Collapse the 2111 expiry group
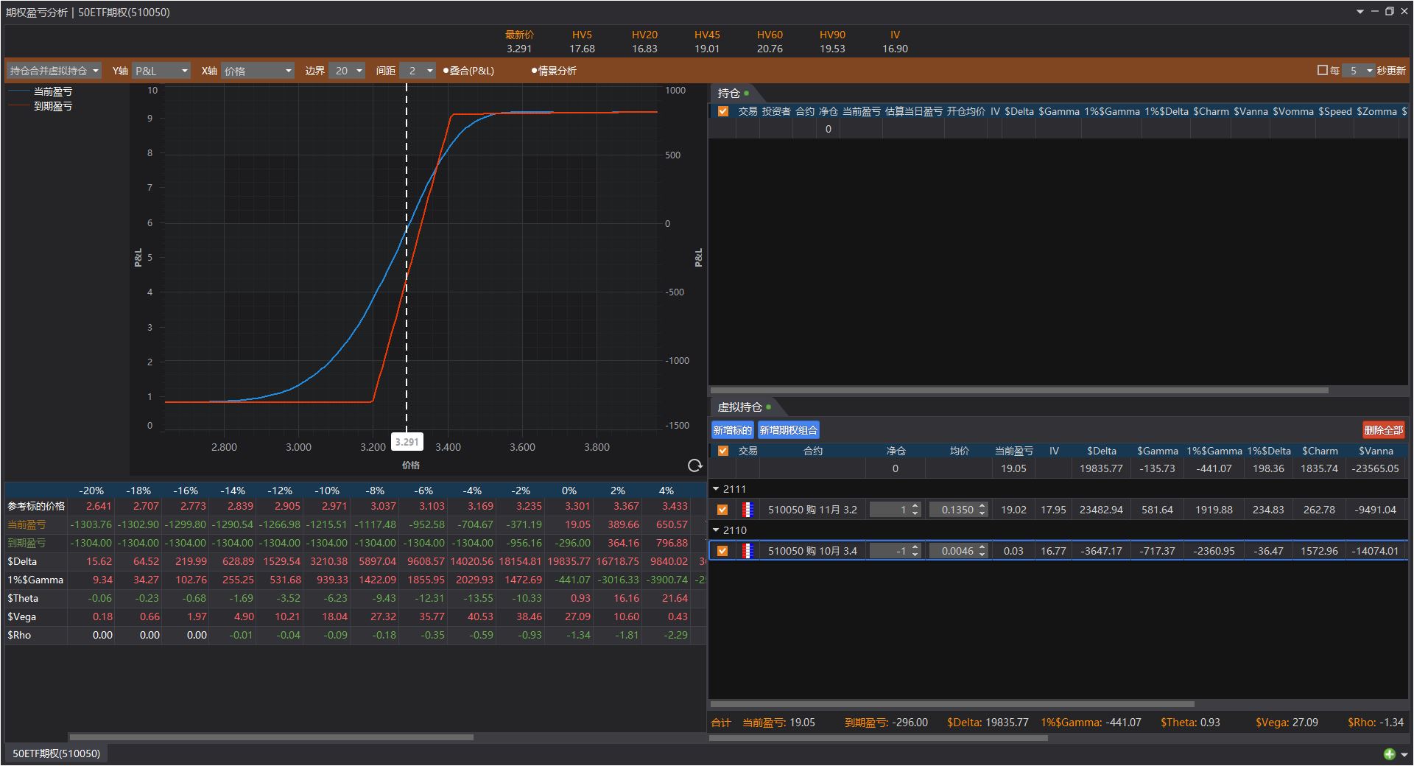Screen dimensions: 1414x766 (x=716, y=489)
